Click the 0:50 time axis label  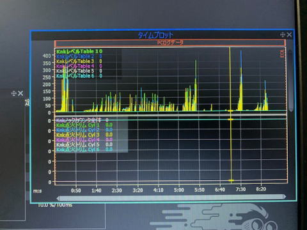[76, 190]
